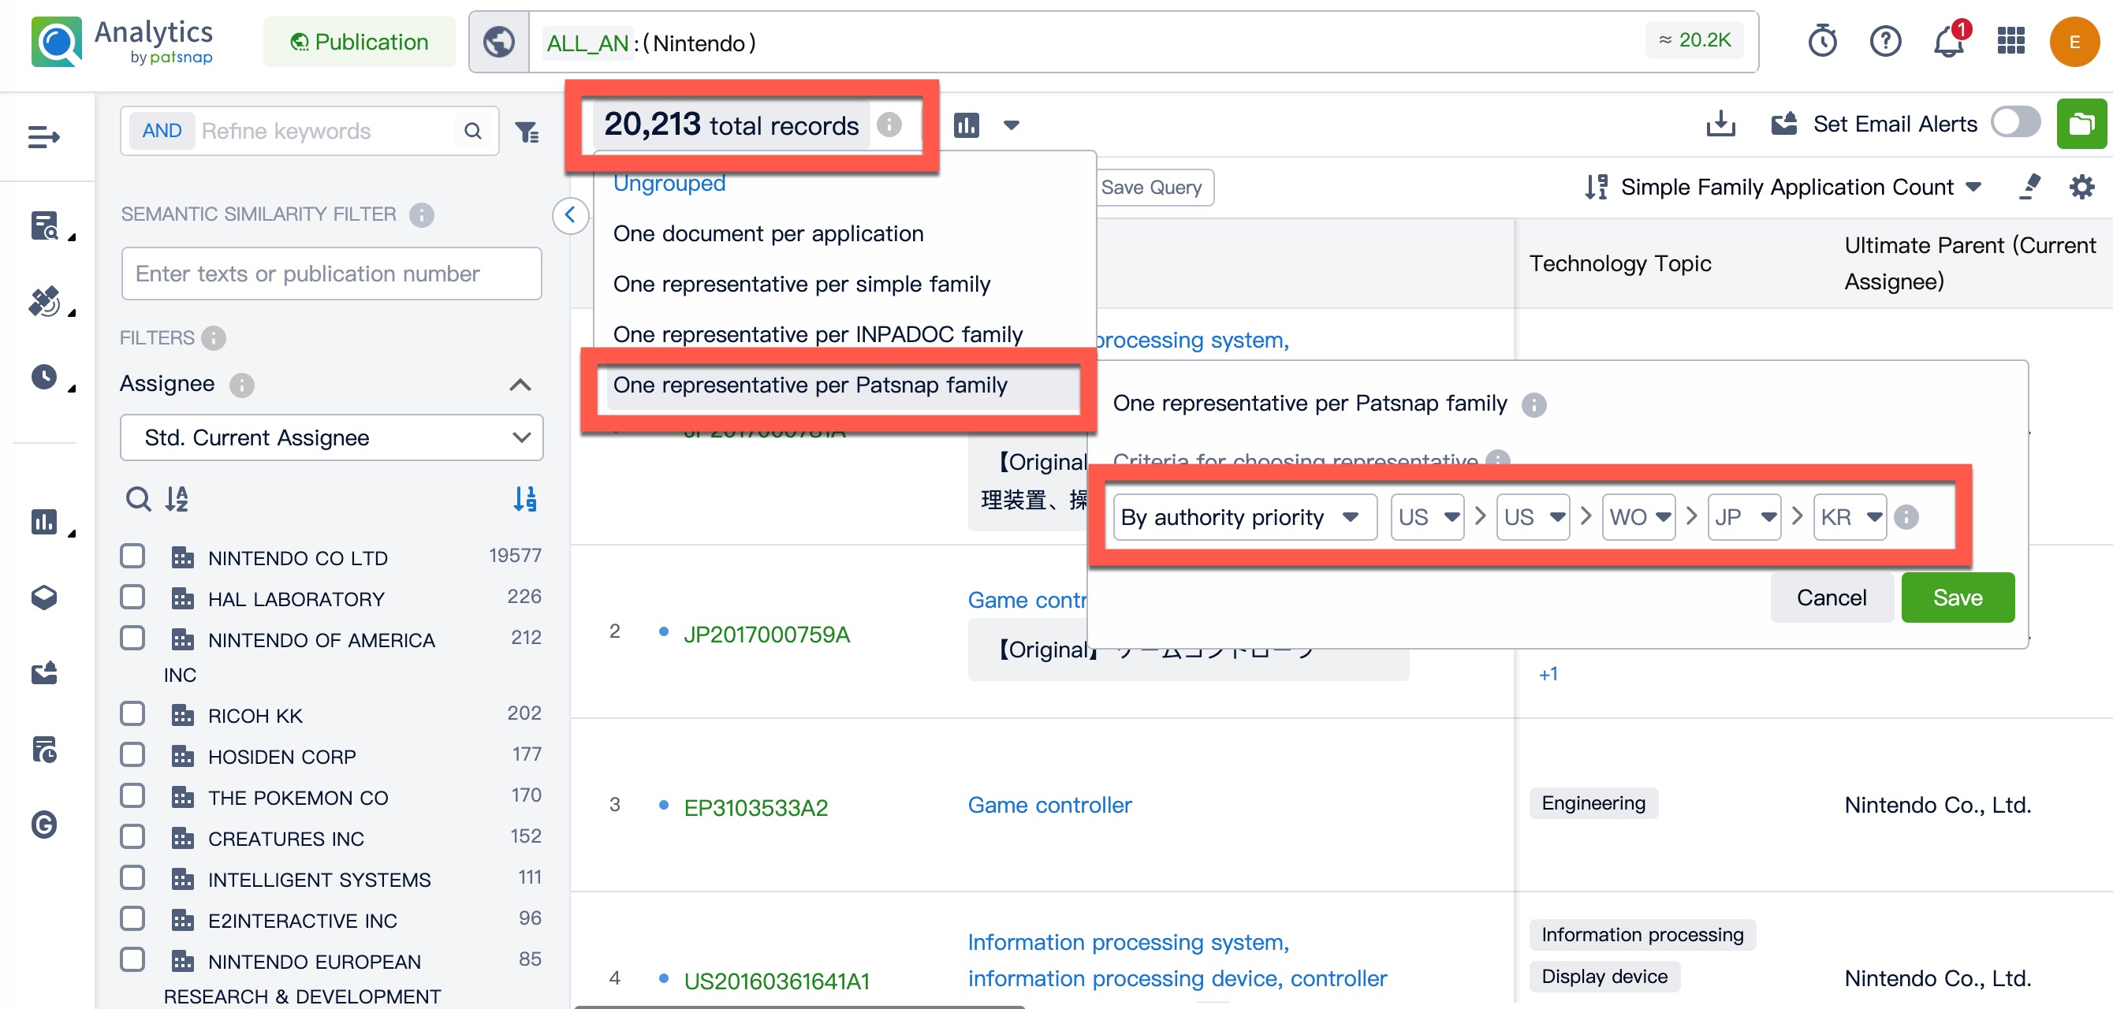Click the highlighter pen icon
The height and width of the screenshot is (1009, 2113).
2029,187
